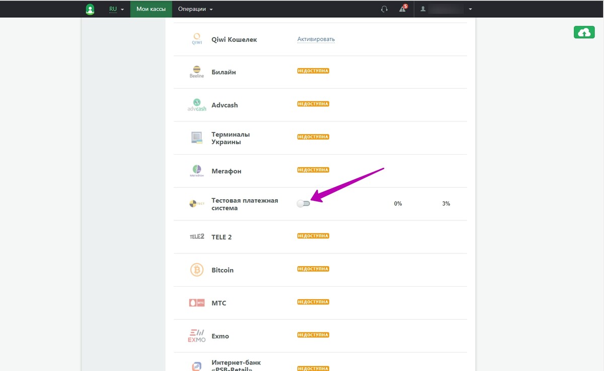Click the headset support icon
This screenshot has width=604, height=371.
[x=385, y=9]
